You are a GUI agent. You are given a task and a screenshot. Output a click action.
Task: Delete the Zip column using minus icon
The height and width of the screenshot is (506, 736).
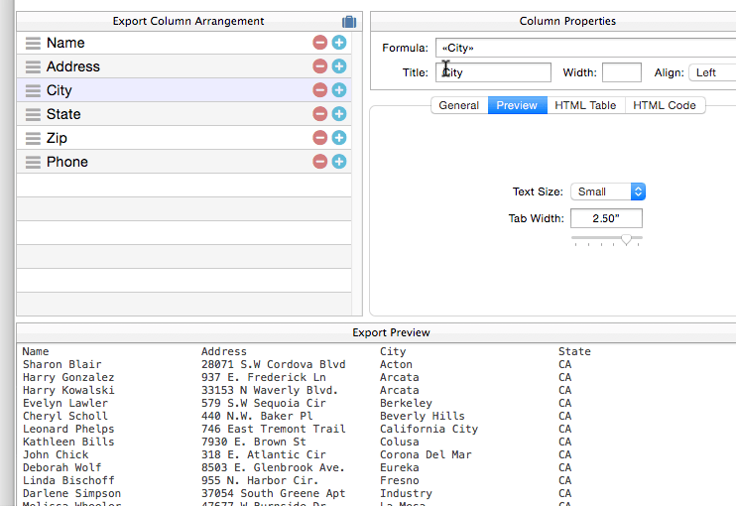tap(319, 138)
